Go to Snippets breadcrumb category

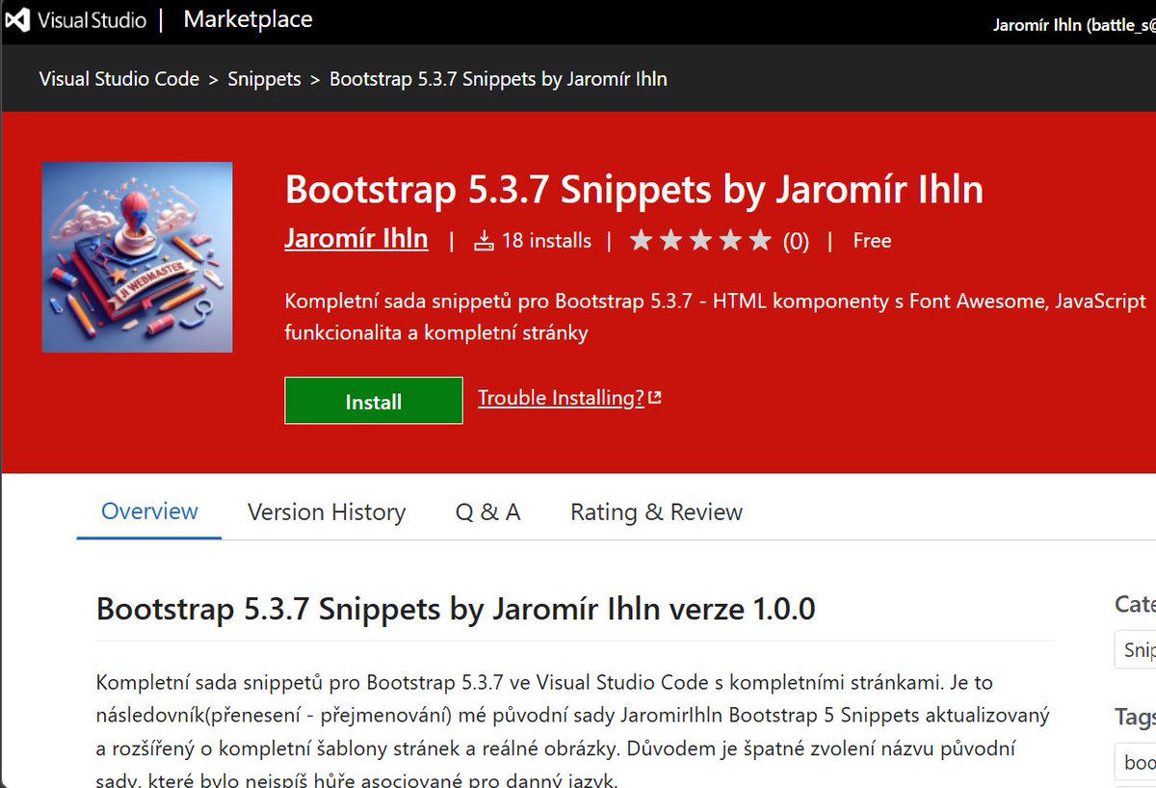point(264,79)
